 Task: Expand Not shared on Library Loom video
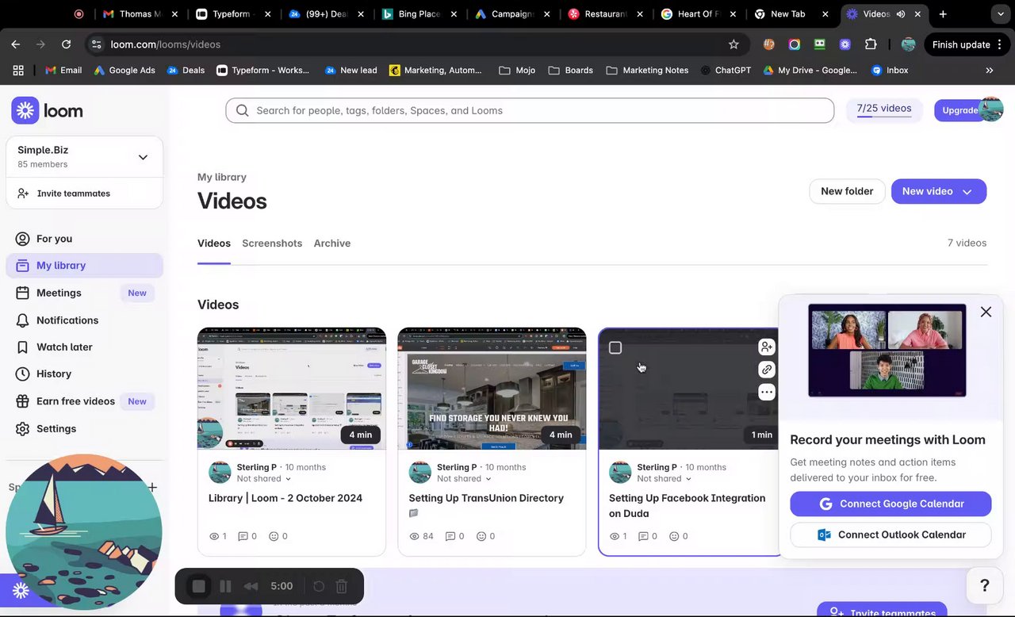coord(264,479)
